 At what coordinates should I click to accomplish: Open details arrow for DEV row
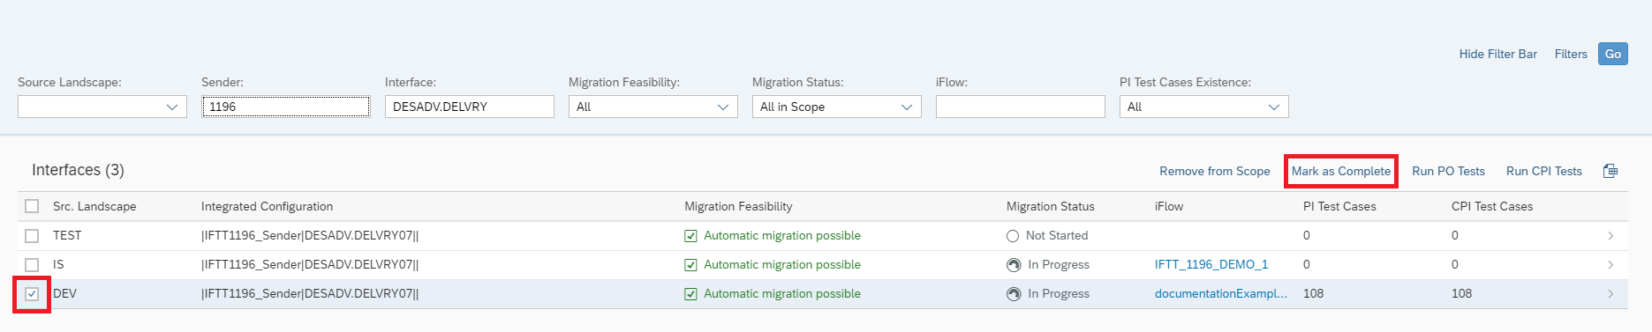1611,294
